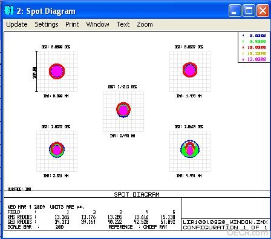Click the IMA: 0.000 MM label
Image resolution: width=271 pixels, height=239 pixels.
pyautogui.click(x=56, y=96)
